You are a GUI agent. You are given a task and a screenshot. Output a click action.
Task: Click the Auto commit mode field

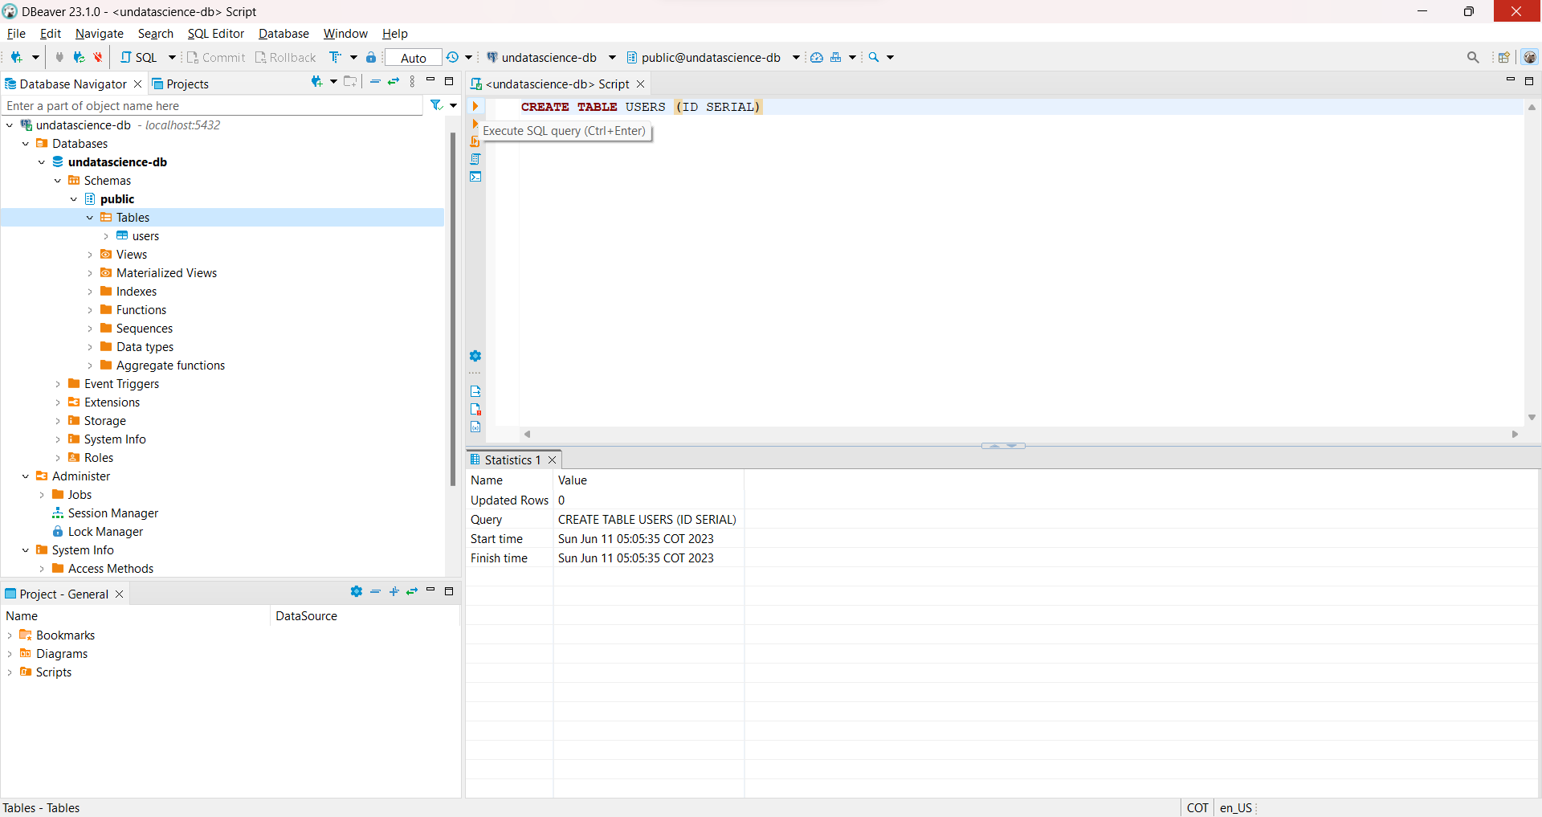[413, 58]
